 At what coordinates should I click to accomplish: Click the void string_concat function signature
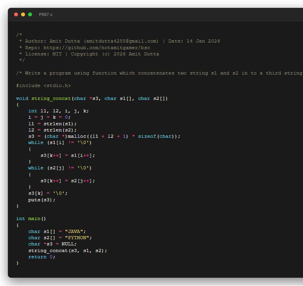click(92, 98)
